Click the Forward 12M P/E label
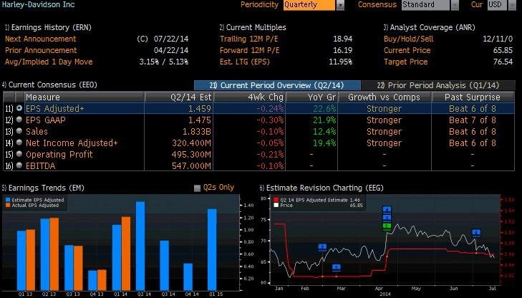This screenshot has width=522, height=298. (x=249, y=50)
